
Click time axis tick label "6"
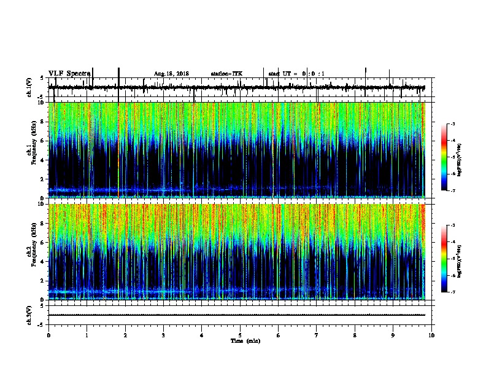tap(278, 335)
